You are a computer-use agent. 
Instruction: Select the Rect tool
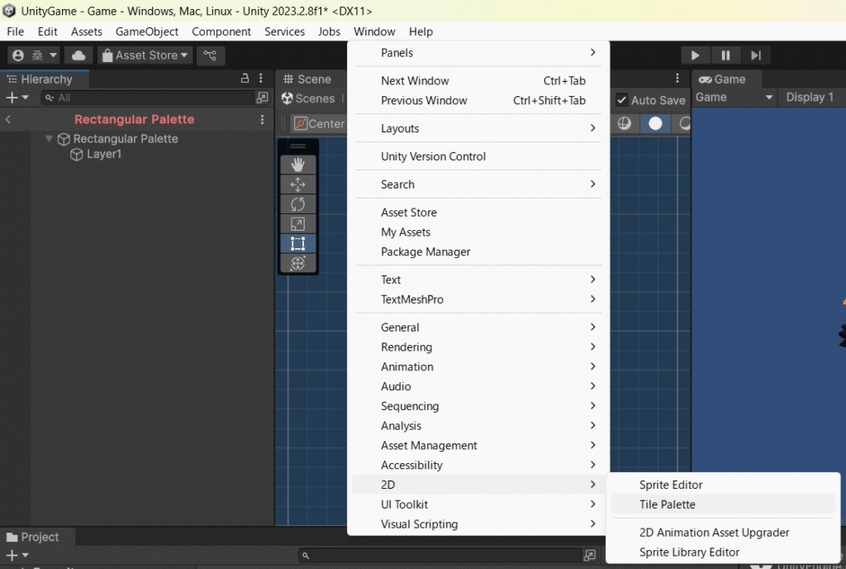(x=297, y=243)
